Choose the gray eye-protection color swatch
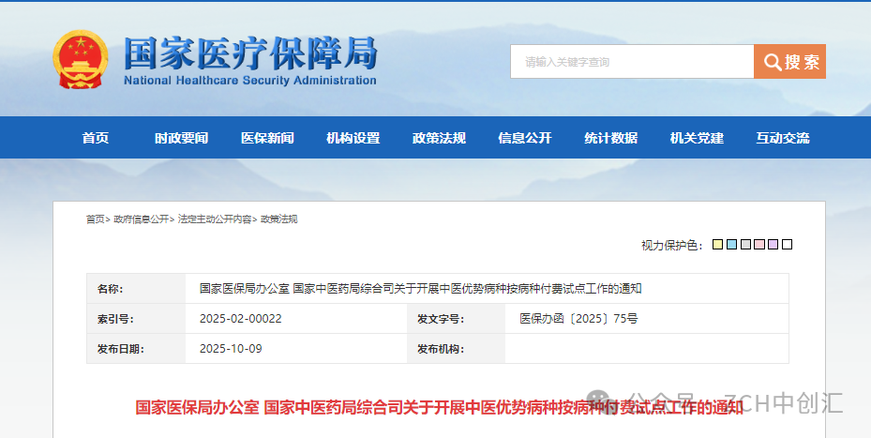The width and height of the screenshot is (871, 438). click(x=745, y=245)
